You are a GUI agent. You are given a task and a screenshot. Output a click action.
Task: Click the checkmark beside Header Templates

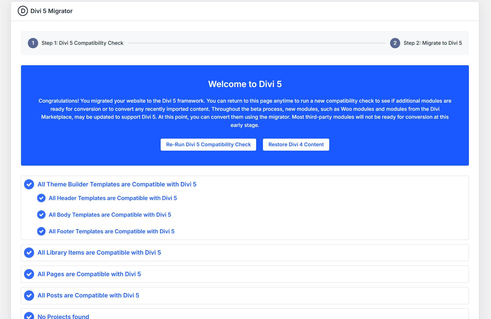[41, 198]
